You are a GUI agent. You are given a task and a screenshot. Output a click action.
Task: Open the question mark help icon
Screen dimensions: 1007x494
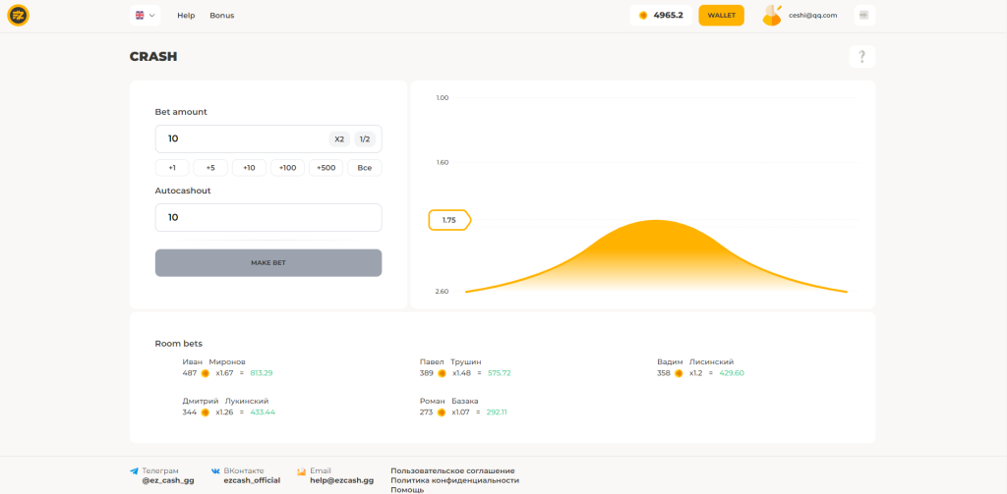[861, 57]
